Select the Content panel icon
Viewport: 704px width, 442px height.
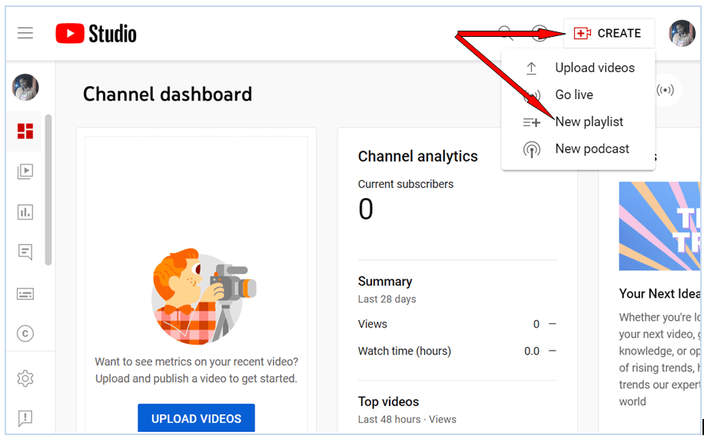point(24,172)
